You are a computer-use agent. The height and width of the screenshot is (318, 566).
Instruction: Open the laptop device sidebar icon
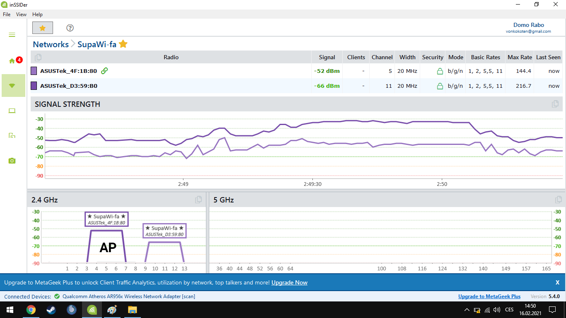point(12,111)
